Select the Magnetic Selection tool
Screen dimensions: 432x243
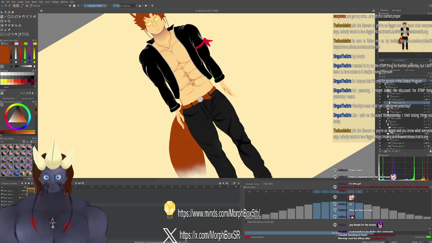point(27,34)
